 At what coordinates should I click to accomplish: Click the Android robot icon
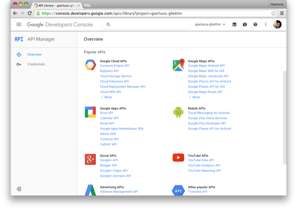(x=178, y=112)
